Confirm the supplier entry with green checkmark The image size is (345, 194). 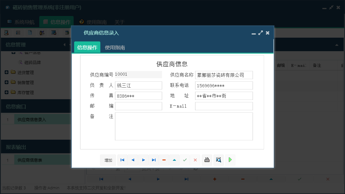(x=185, y=160)
